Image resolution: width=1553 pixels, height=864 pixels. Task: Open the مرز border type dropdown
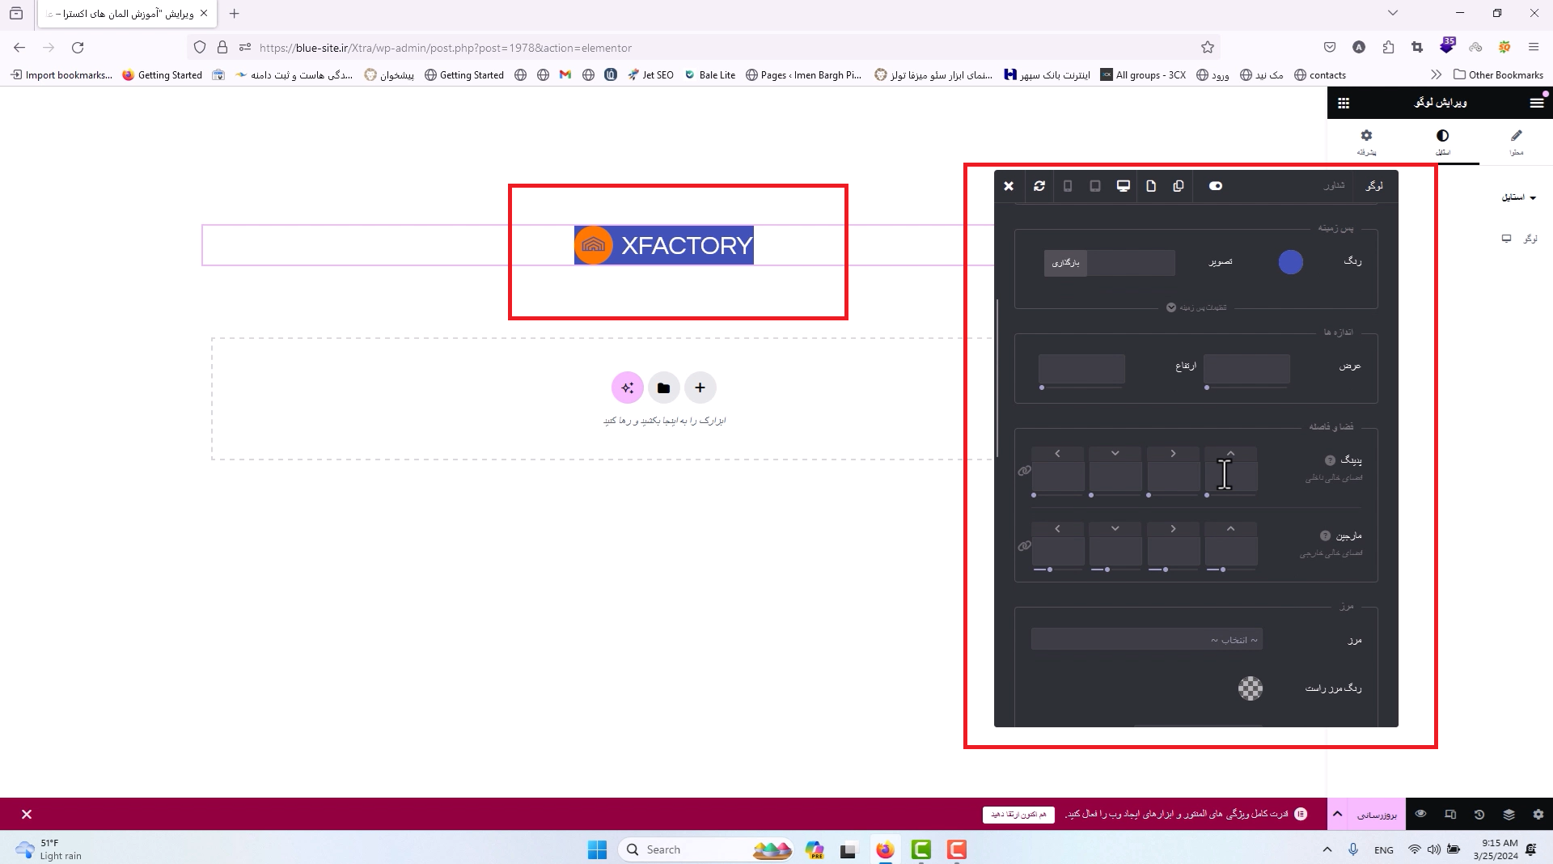[x=1147, y=640]
